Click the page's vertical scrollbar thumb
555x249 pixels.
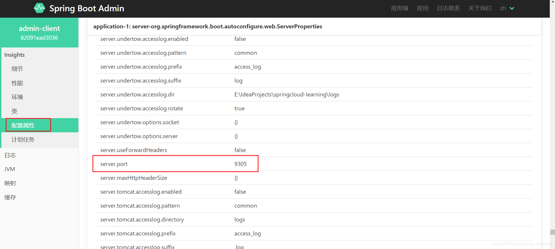pos(552,232)
